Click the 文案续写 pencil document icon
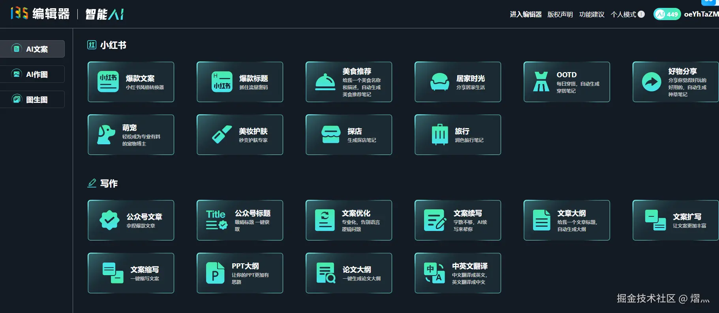Screen dimensions: 719x313 [435, 220]
